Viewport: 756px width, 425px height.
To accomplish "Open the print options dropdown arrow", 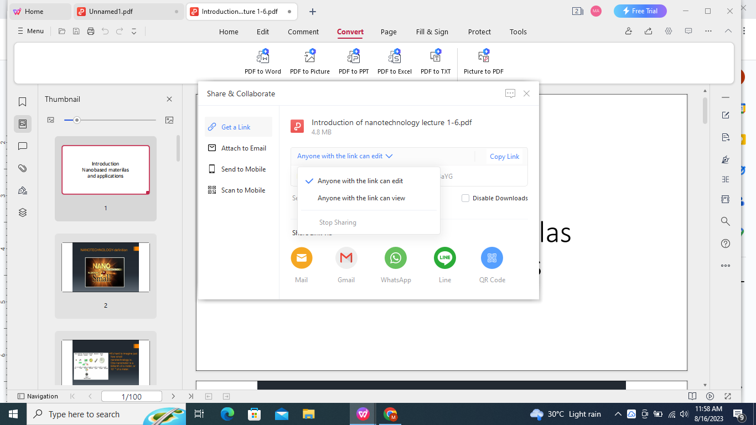I will tap(133, 32).
